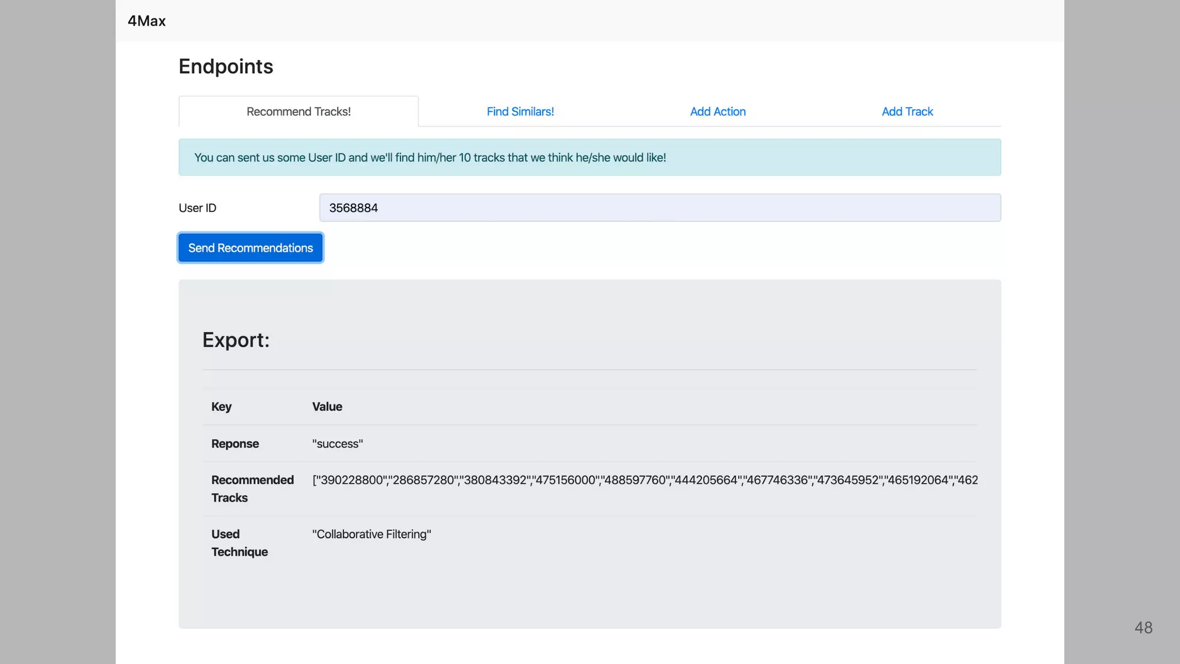Viewport: 1180px width, 664px height.
Task: Open the Add Track tab
Action: coord(907,111)
